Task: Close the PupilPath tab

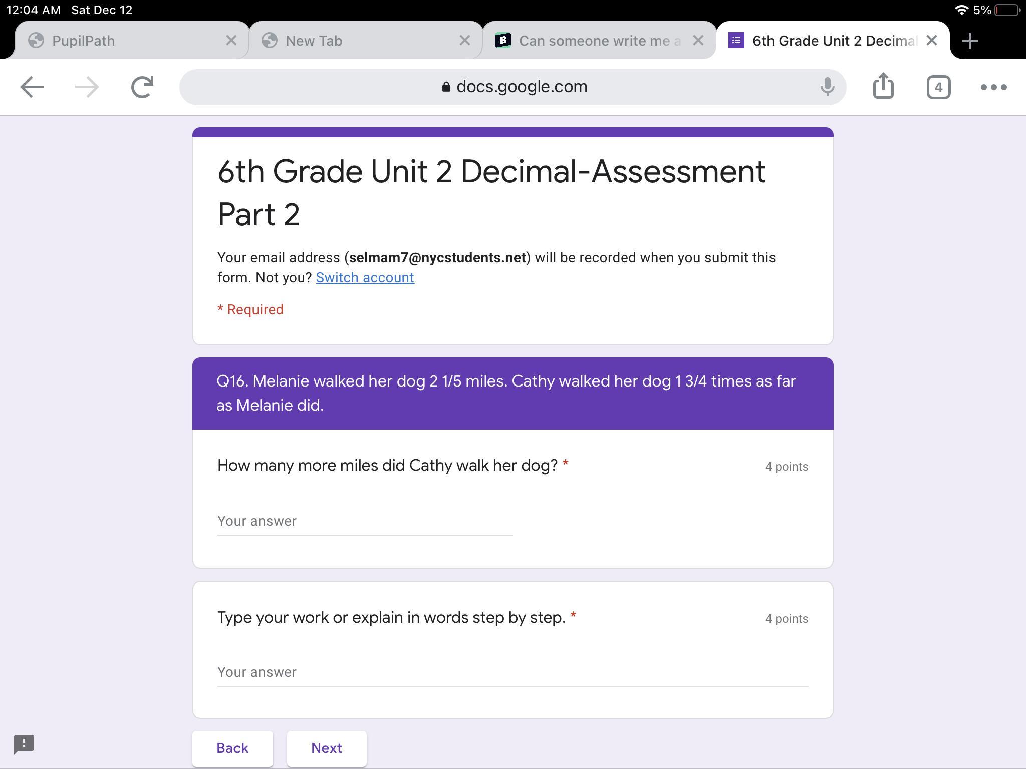Action: click(x=231, y=41)
